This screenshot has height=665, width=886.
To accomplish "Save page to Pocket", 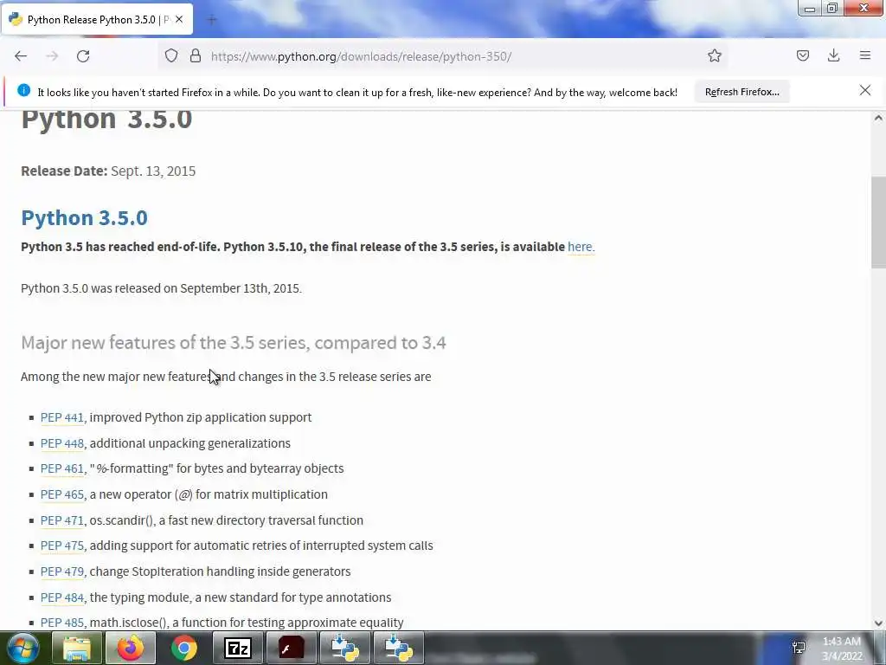I will 802,55.
